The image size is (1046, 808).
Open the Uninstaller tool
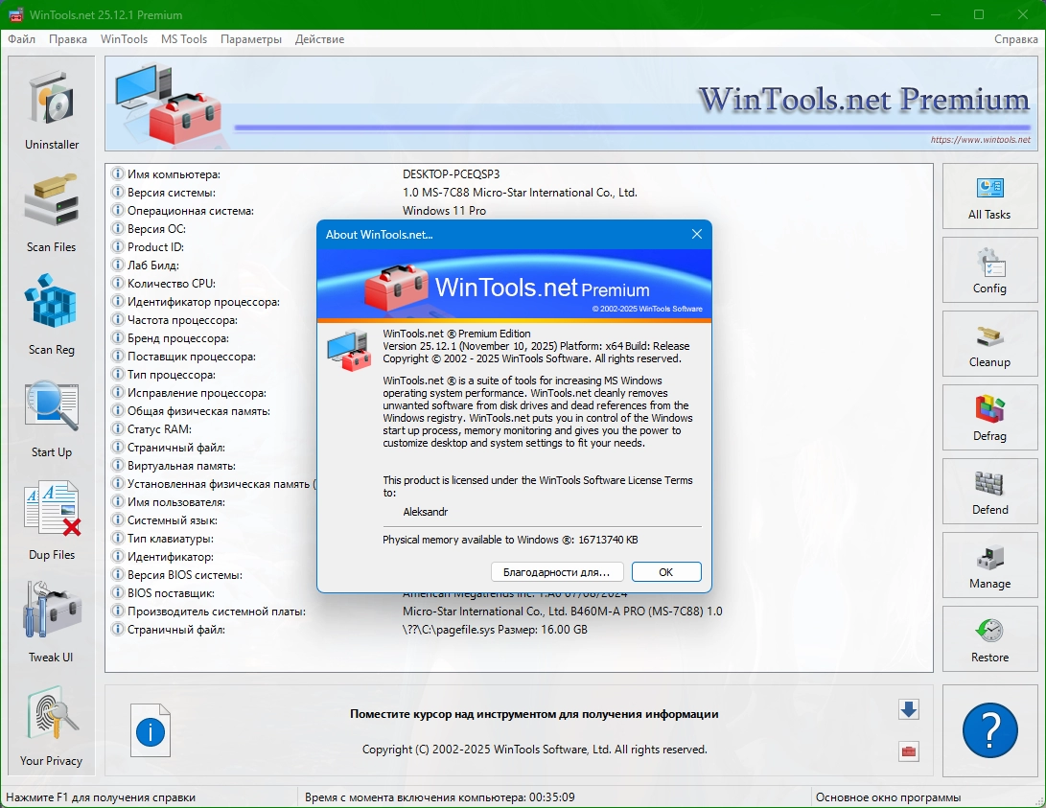[x=52, y=110]
